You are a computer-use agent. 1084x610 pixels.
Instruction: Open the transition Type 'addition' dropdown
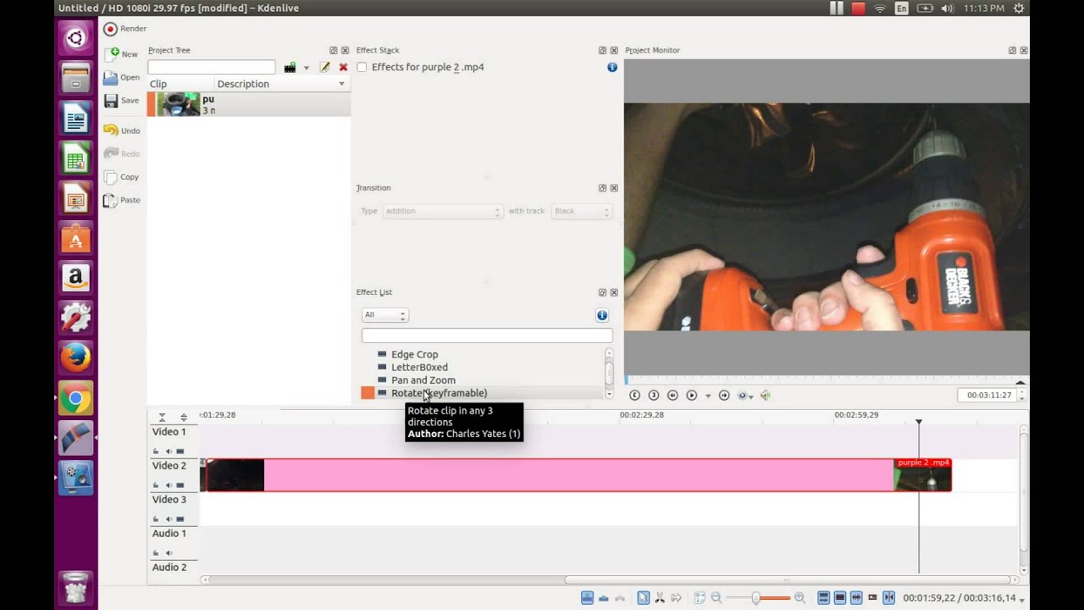pos(442,211)
